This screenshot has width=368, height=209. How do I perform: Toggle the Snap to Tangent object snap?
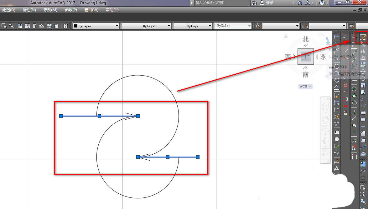click(x=354, y=103)
